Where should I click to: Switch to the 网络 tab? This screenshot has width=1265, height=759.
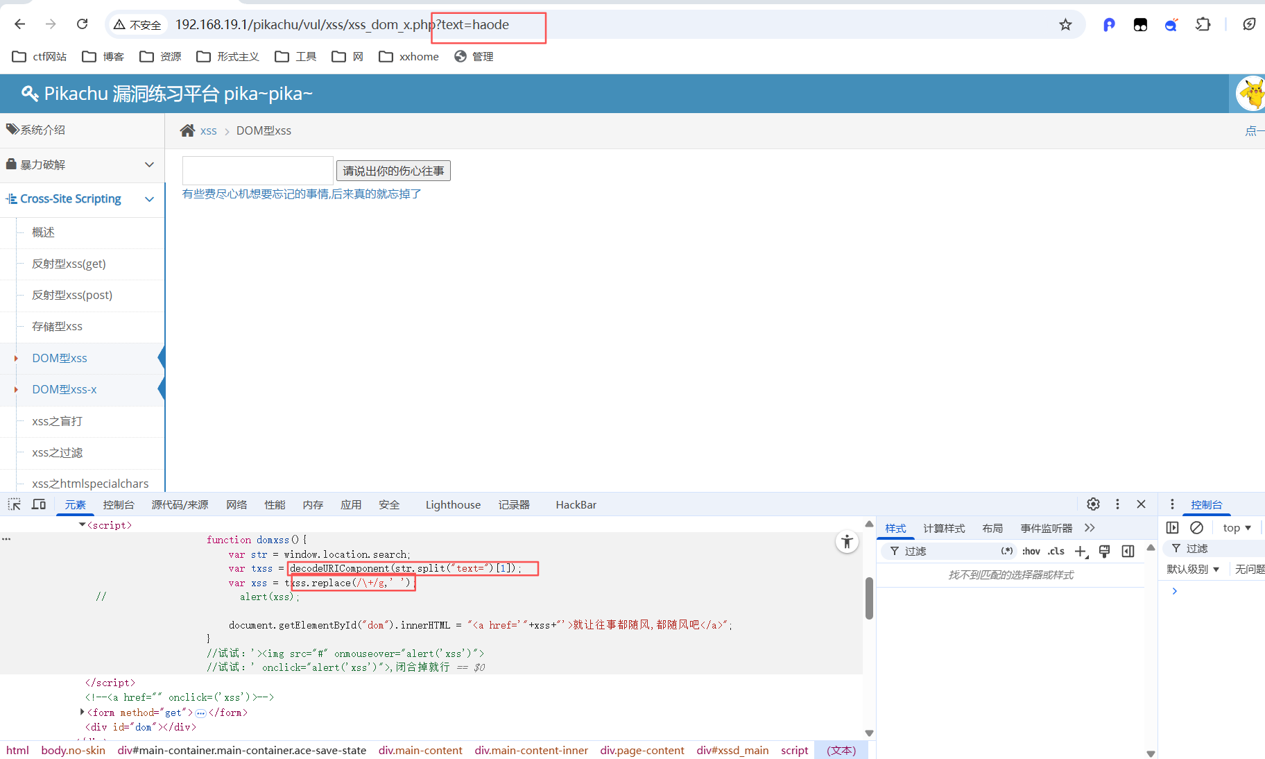click(236, 504)
